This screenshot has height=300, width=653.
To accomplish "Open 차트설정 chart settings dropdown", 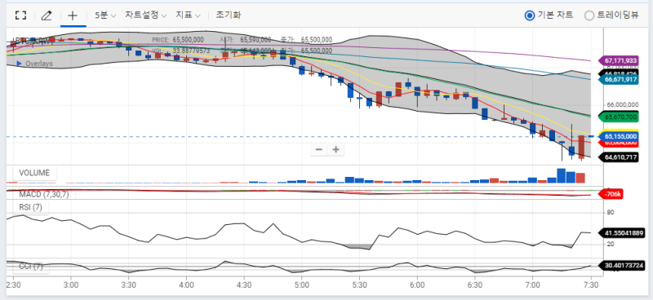I will point(146,15).
